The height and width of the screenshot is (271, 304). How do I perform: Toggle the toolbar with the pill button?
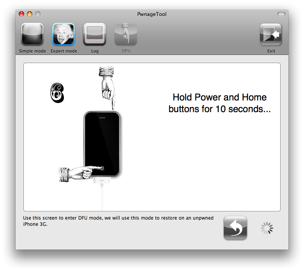(281, 14)
